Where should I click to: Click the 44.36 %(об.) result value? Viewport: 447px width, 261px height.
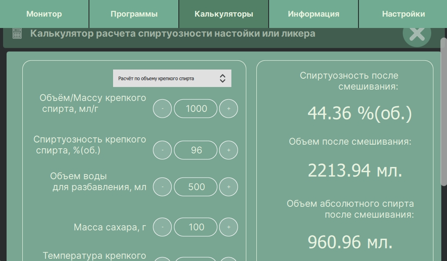pos(360,113)
